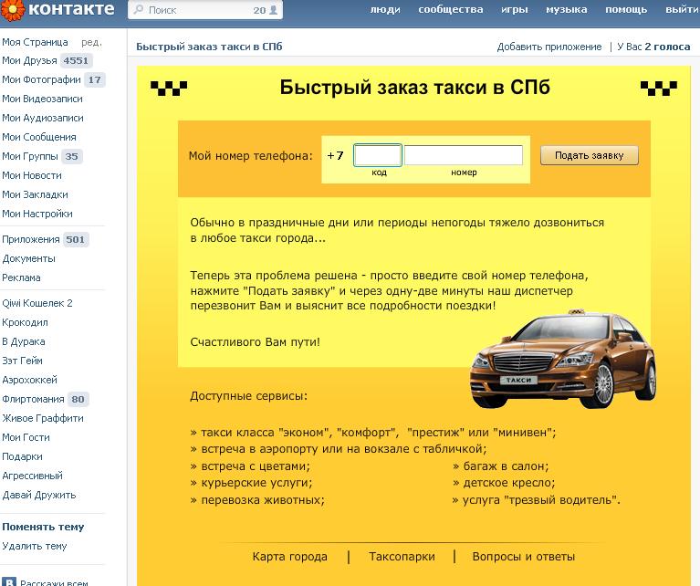Open Мои Аудиозаписи
The height and width of the screenshot is (586, 700).
(x=43, y=118)
